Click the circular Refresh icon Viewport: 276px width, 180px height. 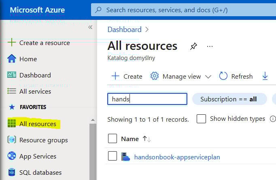pos(223,76)
